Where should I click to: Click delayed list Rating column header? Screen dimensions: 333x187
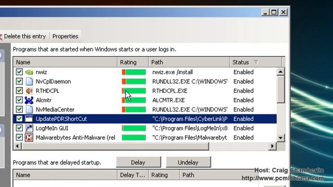click(x=164, y=175)
